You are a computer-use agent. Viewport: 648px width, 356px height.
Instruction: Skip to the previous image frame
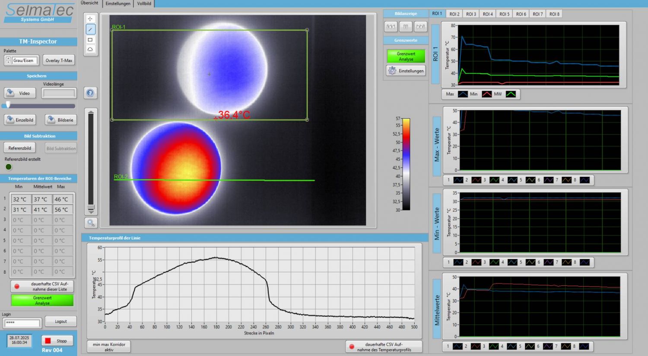(x=391, y=27)
